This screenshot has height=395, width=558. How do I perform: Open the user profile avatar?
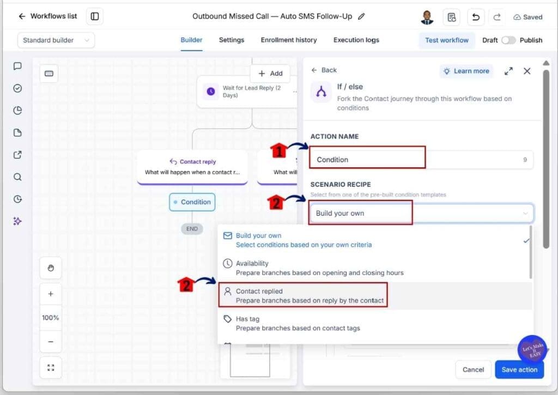pyautogui.click(x=427, y=17)
